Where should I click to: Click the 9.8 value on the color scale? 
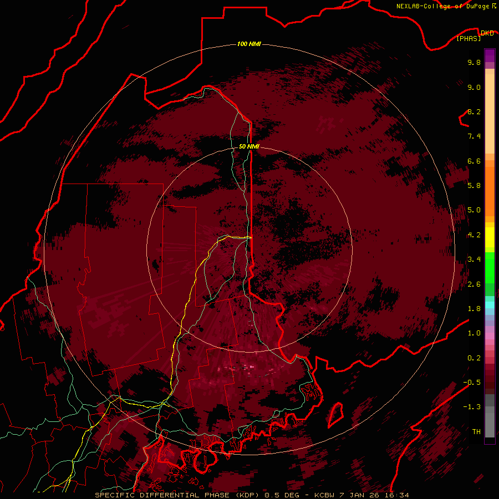pyautogui.click(x=474, y=62)
